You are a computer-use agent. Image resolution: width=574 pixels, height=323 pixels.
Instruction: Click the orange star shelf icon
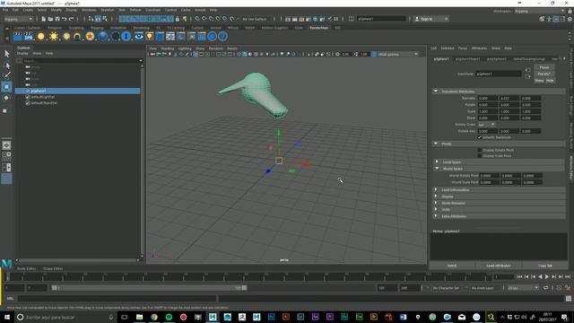pos(90,36)
